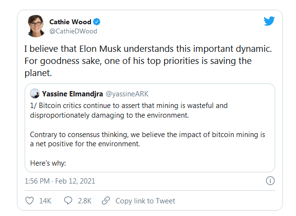Open the 1:56 PM · Feb 12, 2021 timestamp

60,181
